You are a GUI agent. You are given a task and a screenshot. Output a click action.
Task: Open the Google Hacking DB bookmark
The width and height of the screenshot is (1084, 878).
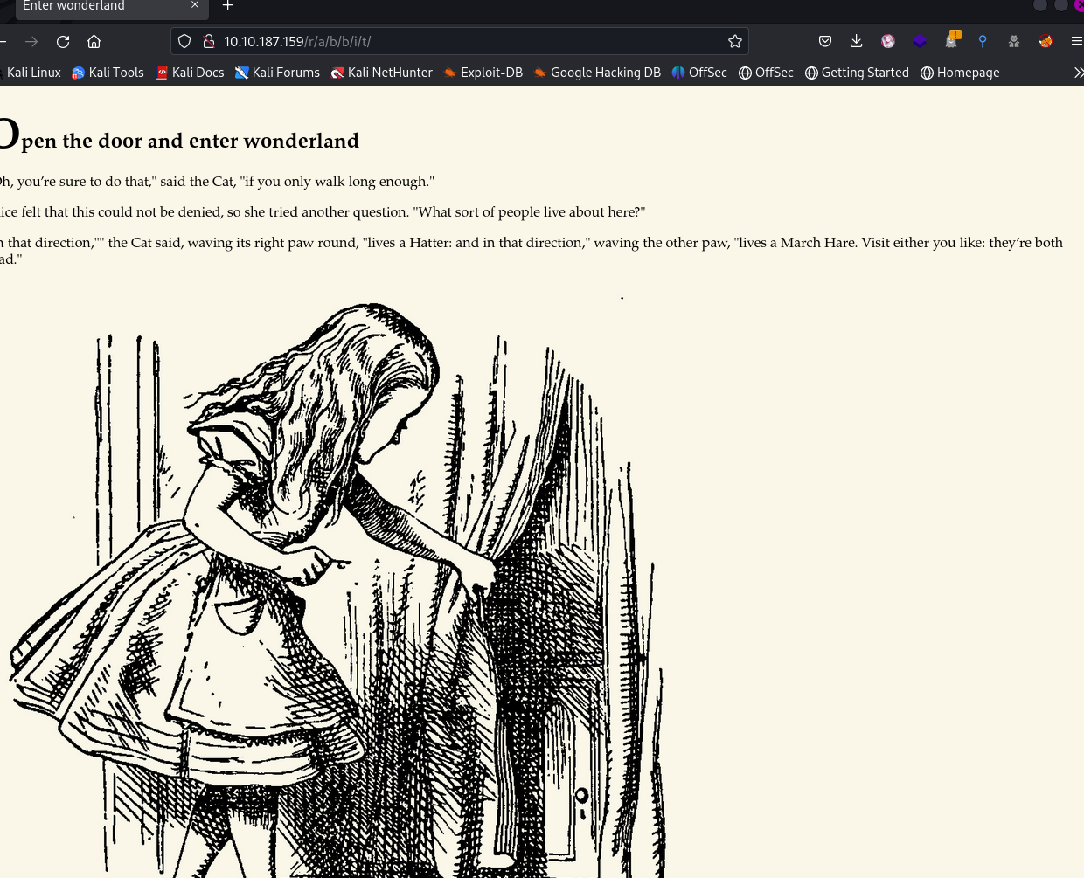[597, 73]
